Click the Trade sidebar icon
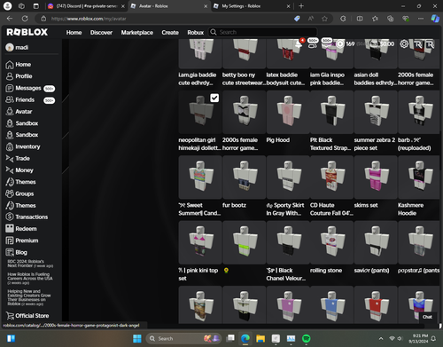Viewport: 443px width, 347px height. (x=10, y=159)
